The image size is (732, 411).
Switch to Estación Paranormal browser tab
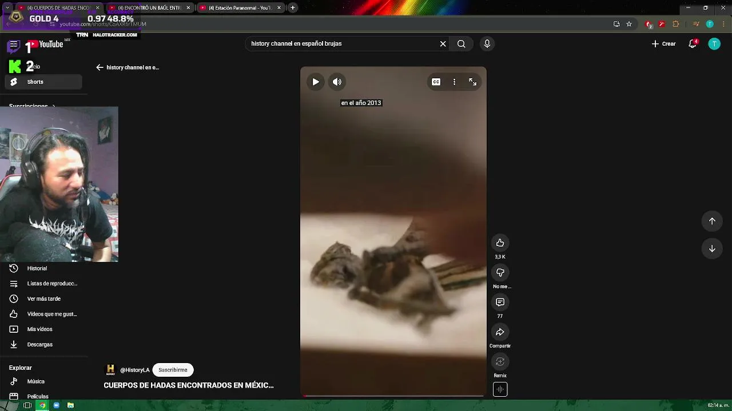(x=239, y=8)
